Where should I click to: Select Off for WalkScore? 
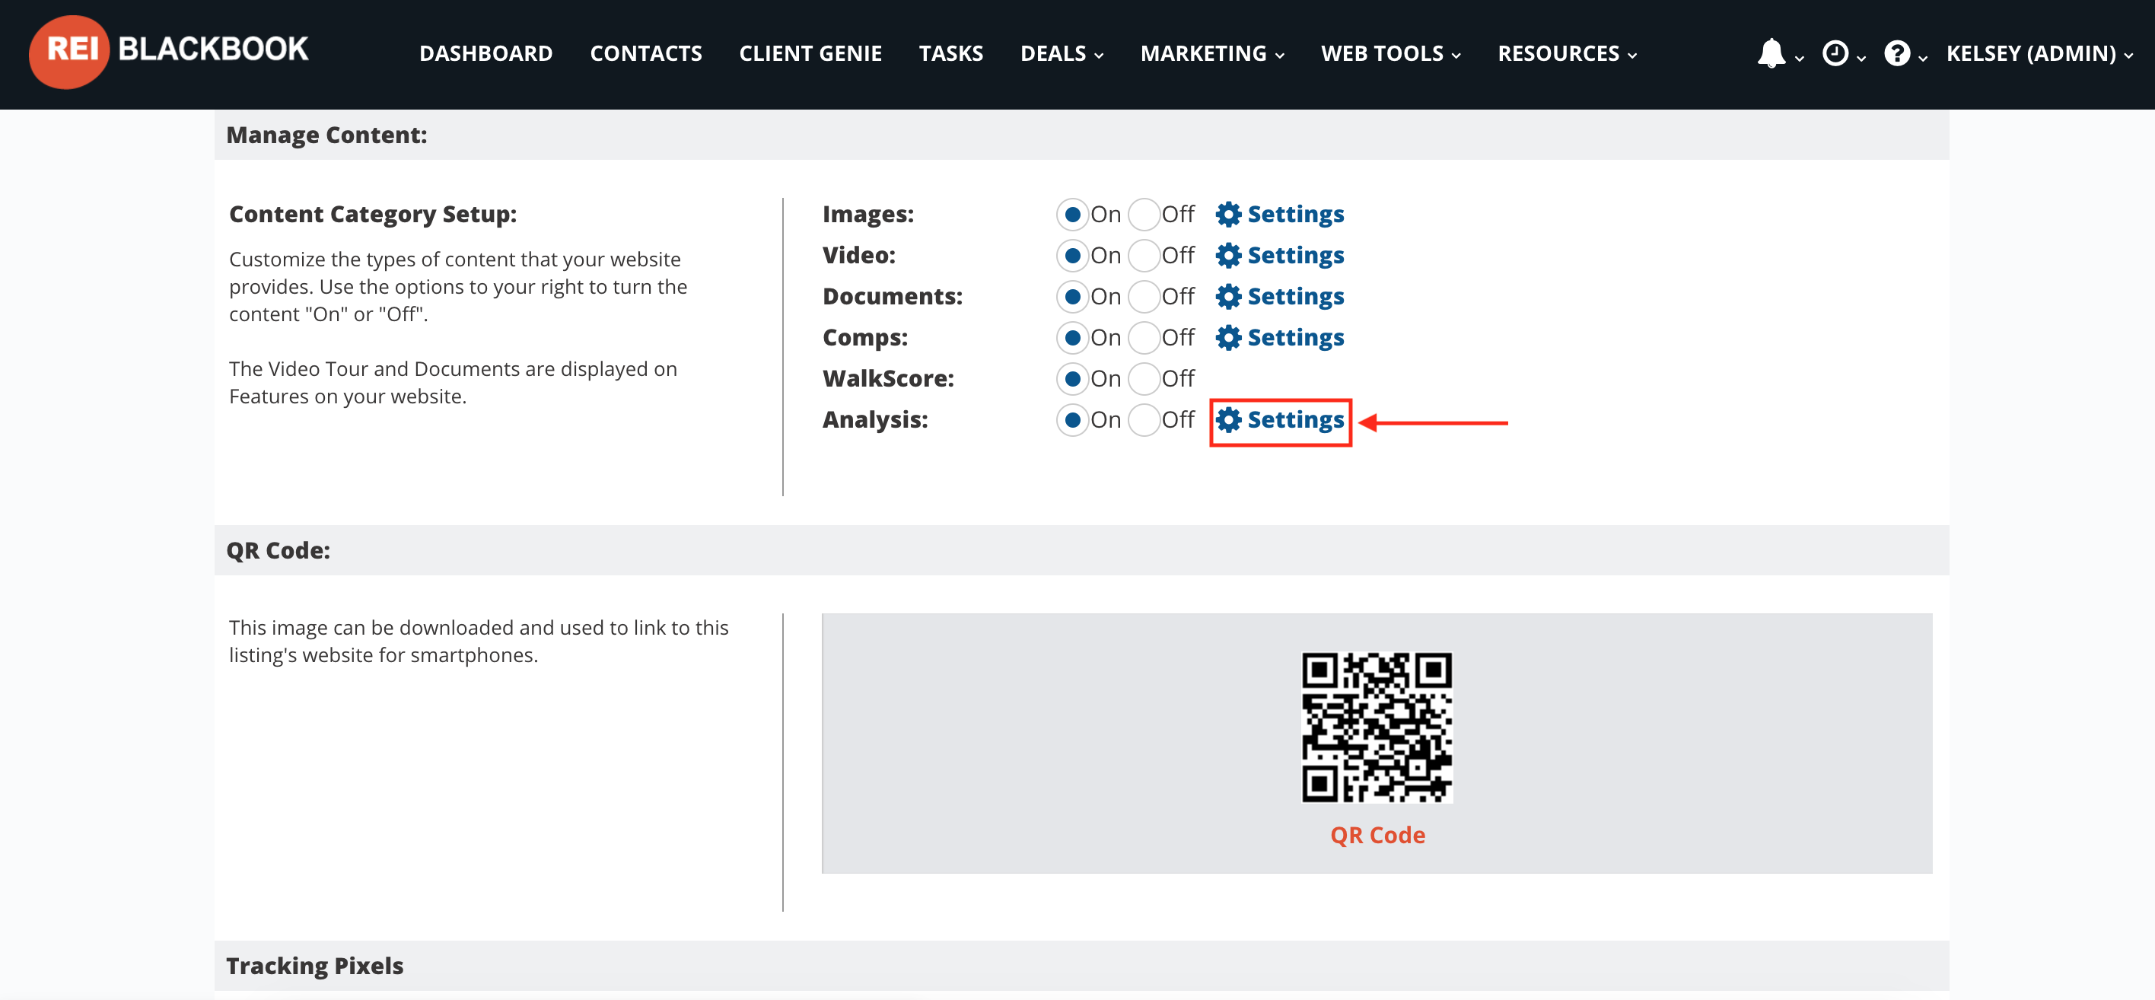coord(1144,378)
